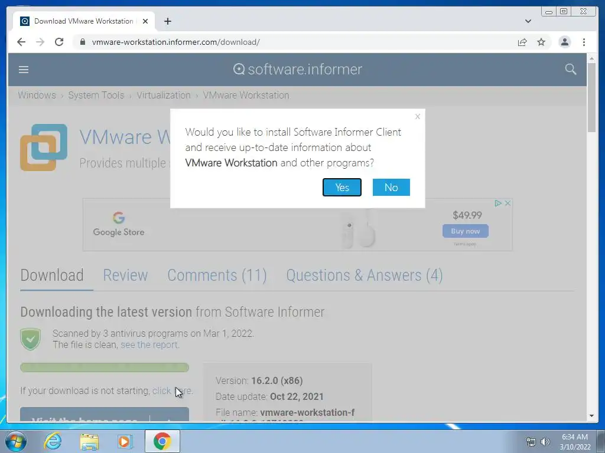Click the Windows breadcrumb link
605x453 pixels.
[37, 95]
